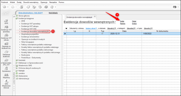This screenshot has height=96, width=181.
Task: Open status filter '(dowolny)' dropdown
Action: 111,28
